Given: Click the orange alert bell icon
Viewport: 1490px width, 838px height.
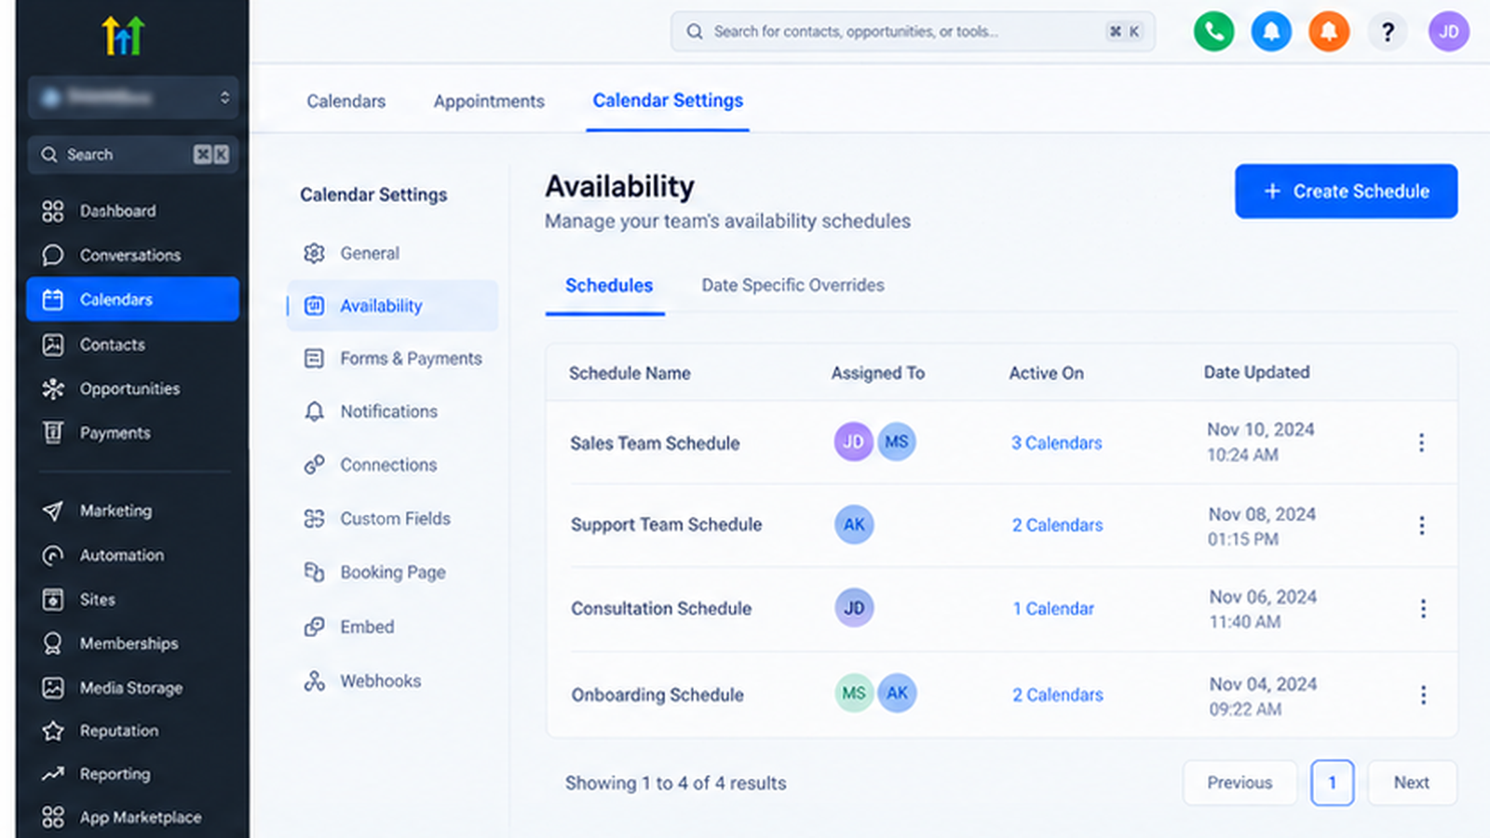Looking at the screenshot, I should tap(1329, 32).
